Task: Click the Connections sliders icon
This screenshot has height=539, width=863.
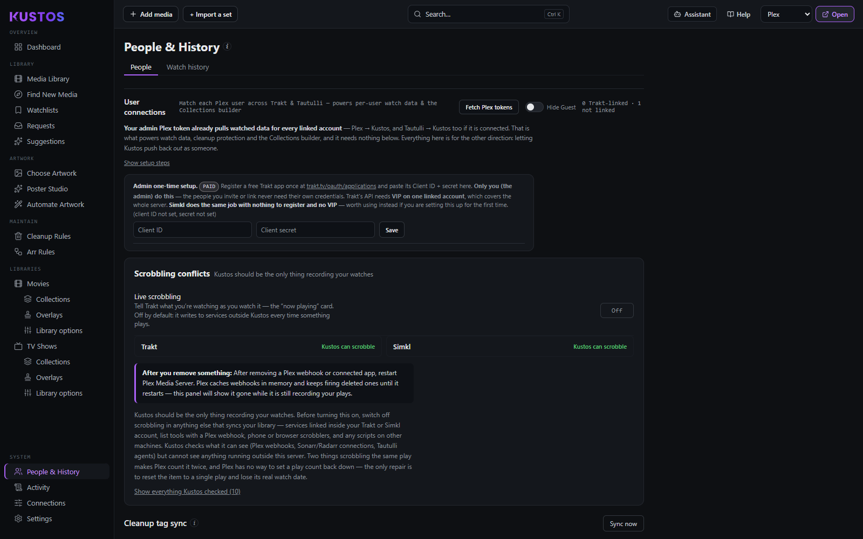Action: (x=18, y=503)
